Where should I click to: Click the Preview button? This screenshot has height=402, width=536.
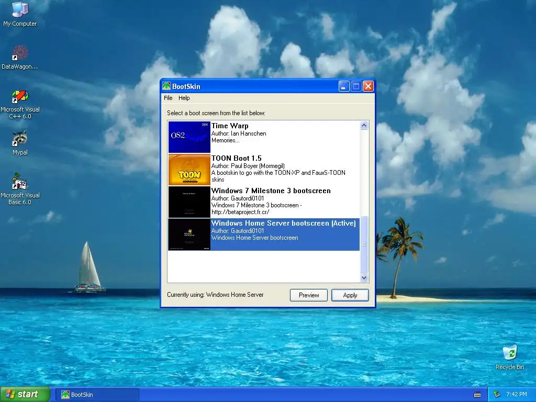pos(309,295)
